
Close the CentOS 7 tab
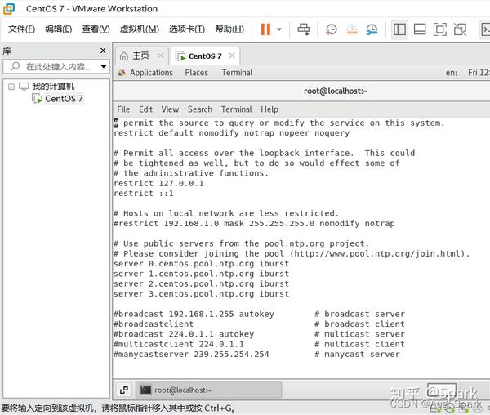(x=232, y=56)
